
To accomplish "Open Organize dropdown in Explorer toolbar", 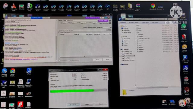I will point(123,22).
